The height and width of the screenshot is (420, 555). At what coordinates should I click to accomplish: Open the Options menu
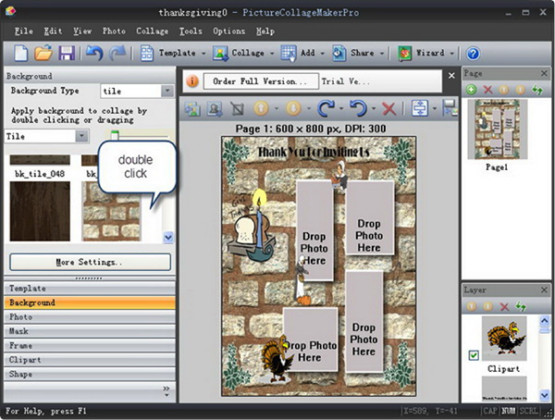coord(228,31)
